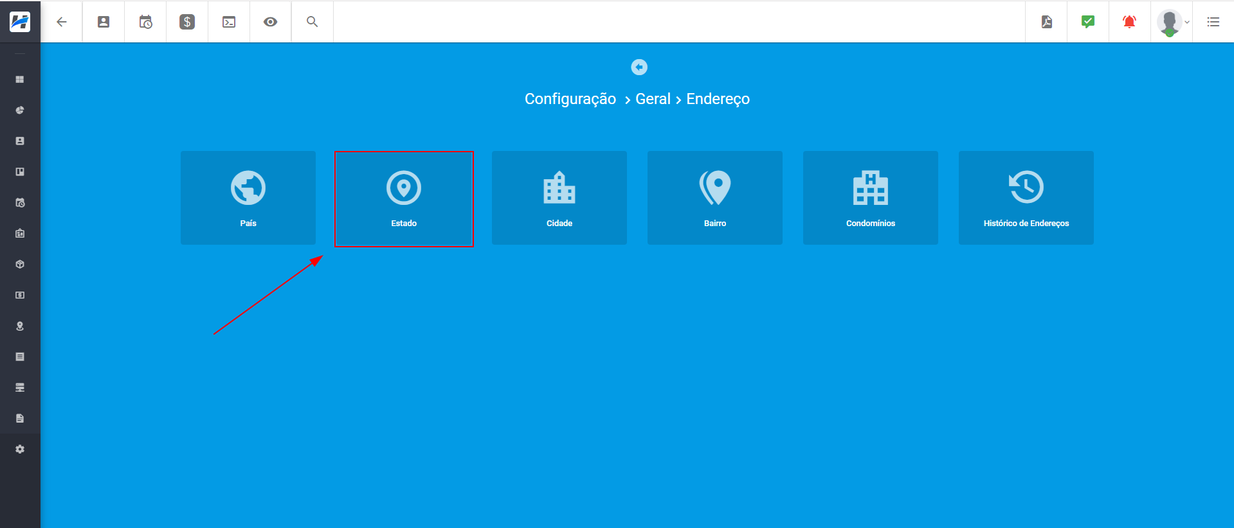This screenshot has width=1234, height=528.
Task: Open the list menu at top right
Action: coord(1213,22)
